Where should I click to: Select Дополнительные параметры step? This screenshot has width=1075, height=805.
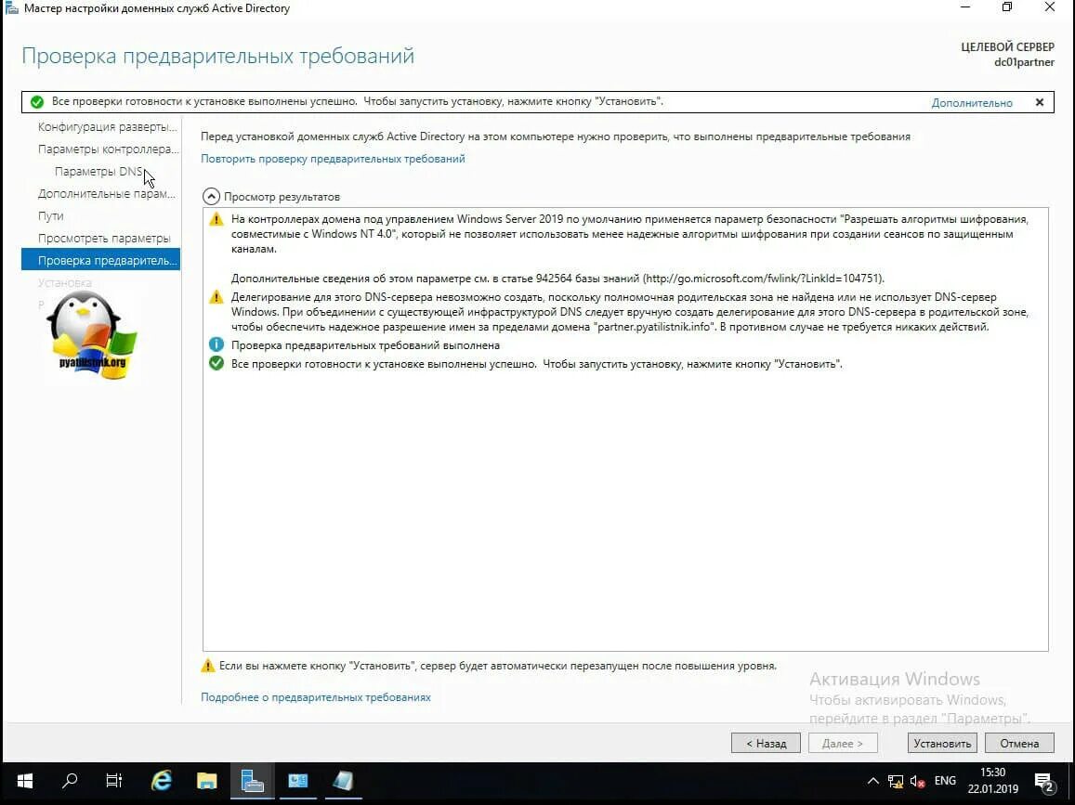tap(106, 193)
